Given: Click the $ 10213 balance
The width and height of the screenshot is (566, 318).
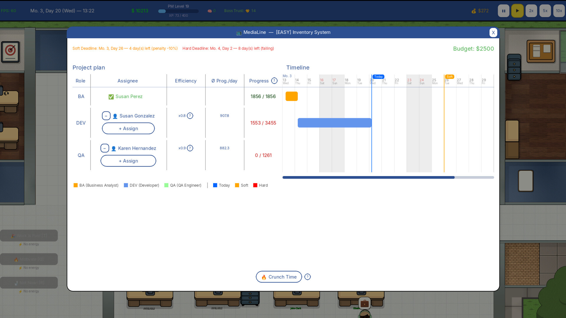Looking at the screenshot, I should coord(140,11).
